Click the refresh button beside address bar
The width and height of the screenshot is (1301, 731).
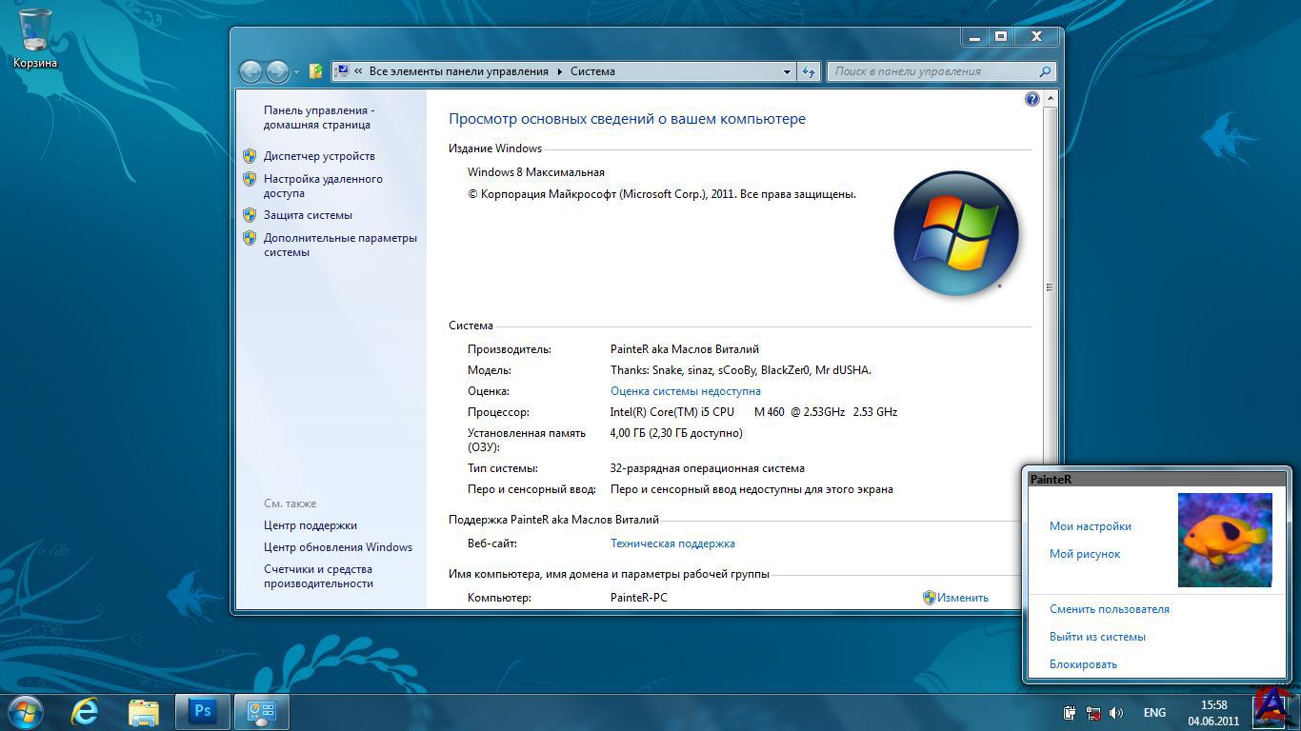tap(809, 71)
